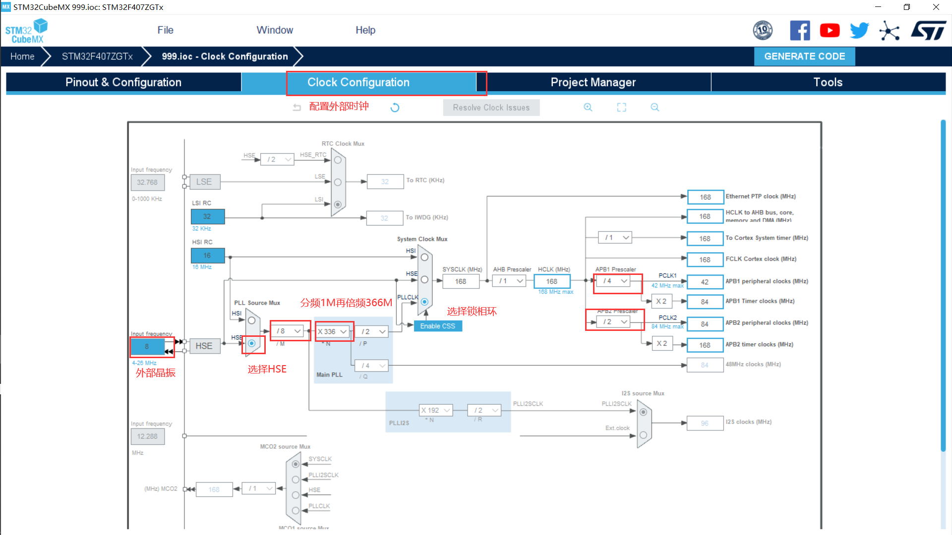
Task: Select HSE in the PLL Source Mux
Action: (x=252, y=343)
